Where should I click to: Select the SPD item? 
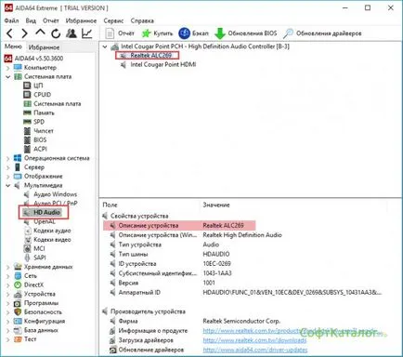coord(34,122)
